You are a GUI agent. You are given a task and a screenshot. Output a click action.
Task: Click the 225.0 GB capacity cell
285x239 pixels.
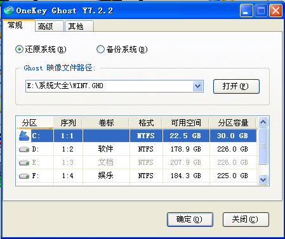(233, 176)
